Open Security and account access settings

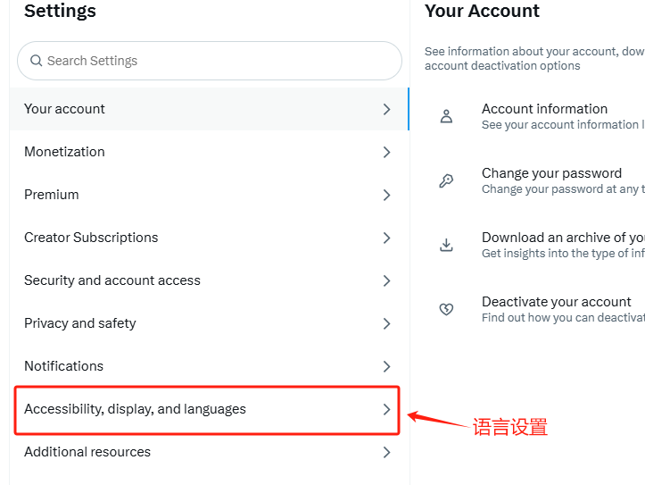click(x=210, y=280)
